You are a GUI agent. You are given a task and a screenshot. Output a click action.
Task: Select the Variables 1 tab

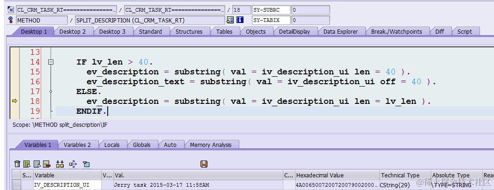click(37, 145)
